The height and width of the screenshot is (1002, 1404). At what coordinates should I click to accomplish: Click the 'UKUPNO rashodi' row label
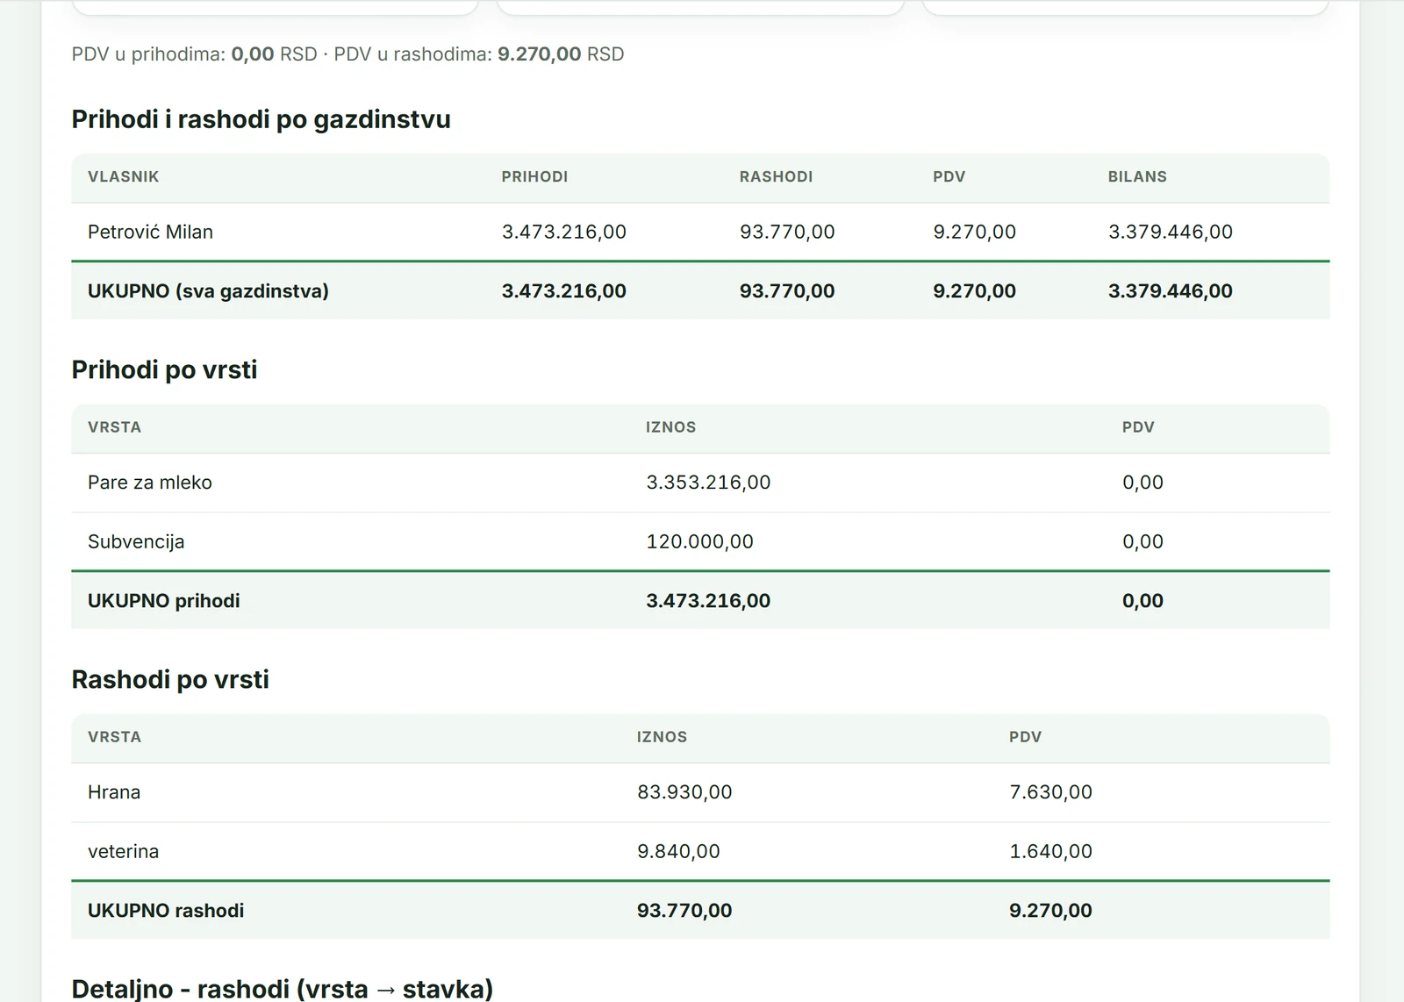(x=166, y=911)
